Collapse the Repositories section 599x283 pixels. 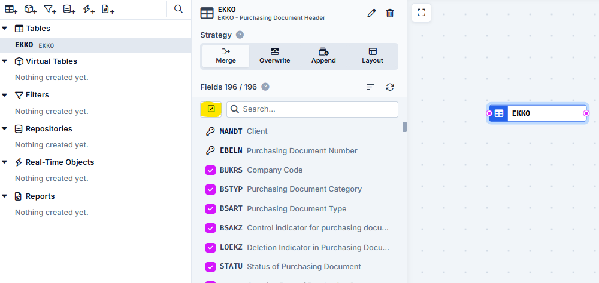coord(5,128)
